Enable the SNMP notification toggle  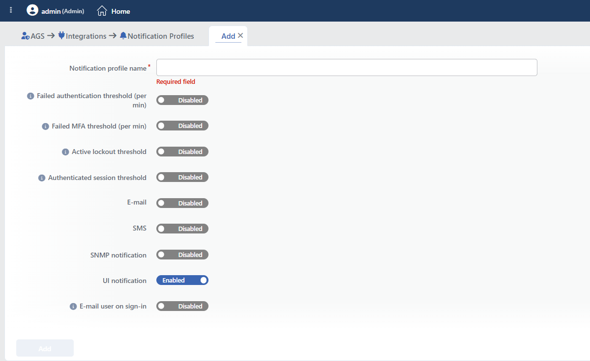point(182,255)
